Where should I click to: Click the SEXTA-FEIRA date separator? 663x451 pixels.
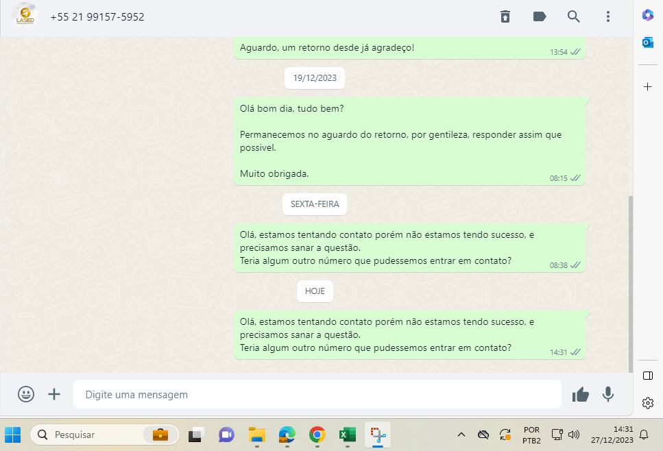tap(315, 204)
